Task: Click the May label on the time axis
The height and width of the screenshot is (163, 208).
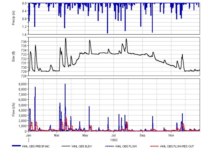Action: 85,136
